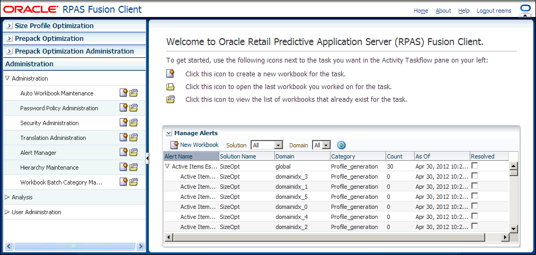The width and height of the screenshot is (536, 255).
Task: Click the alerts table horizontal scrollbar thumb
Action: click(x=329, y=237)
